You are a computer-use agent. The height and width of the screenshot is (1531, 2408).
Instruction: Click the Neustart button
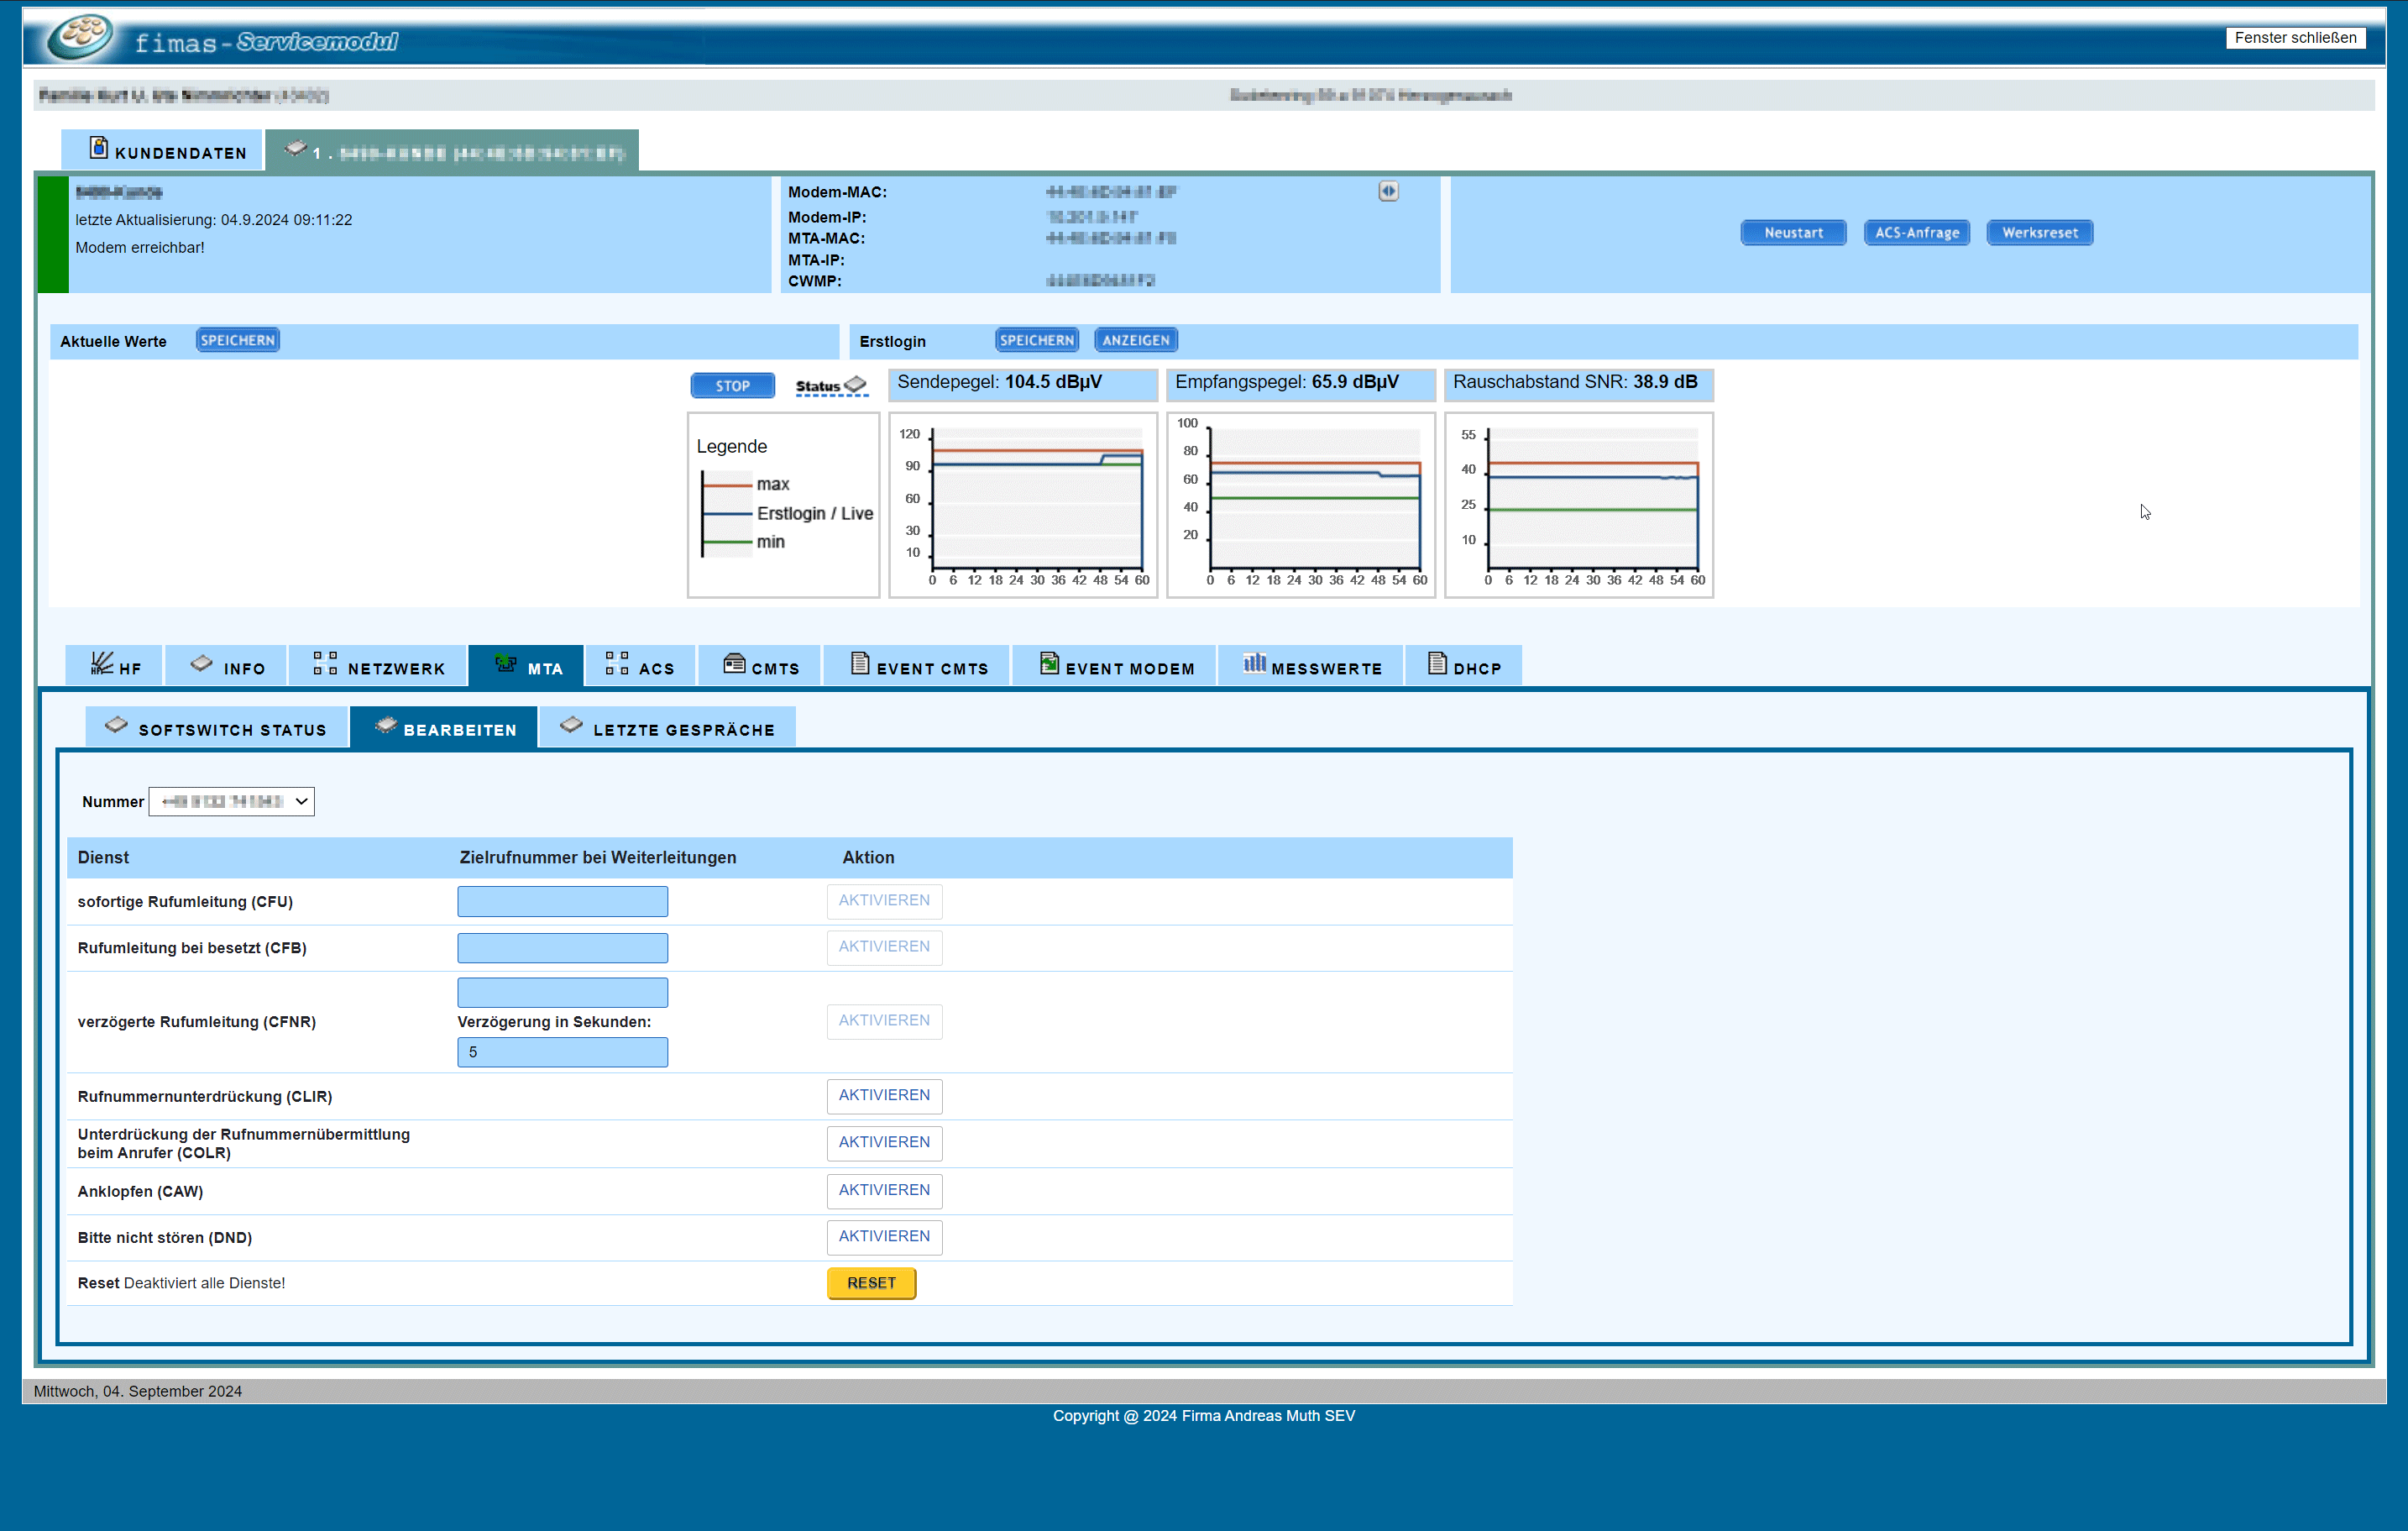pos(1793,232)
